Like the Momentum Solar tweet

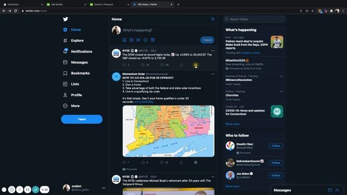[x=162, y=162]
